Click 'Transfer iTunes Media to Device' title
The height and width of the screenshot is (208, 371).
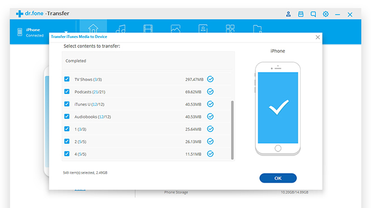click(79, 37)
